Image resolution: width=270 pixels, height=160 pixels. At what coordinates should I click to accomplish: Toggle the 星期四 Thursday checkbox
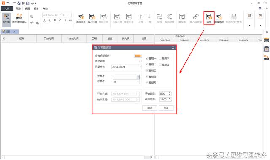[x=147, y=76]
